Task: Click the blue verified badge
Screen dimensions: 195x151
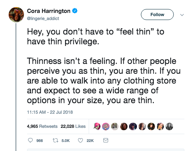Action: [x=75, y=11]
